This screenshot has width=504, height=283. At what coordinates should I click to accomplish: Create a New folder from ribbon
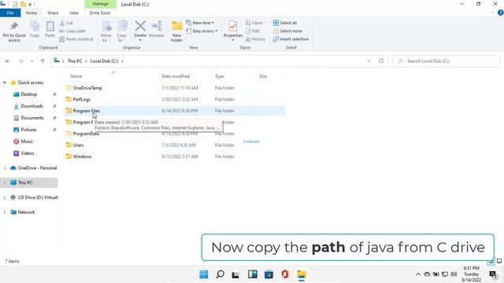(x=176, y=31)
